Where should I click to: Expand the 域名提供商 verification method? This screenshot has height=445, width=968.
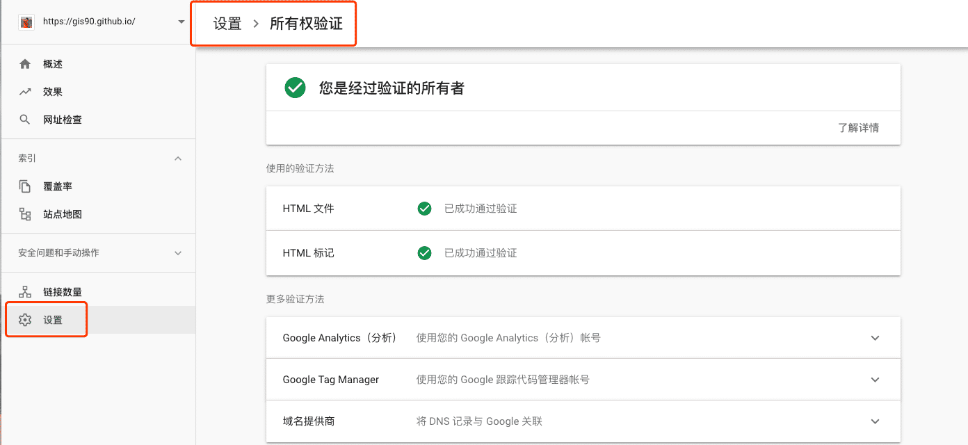875,421
